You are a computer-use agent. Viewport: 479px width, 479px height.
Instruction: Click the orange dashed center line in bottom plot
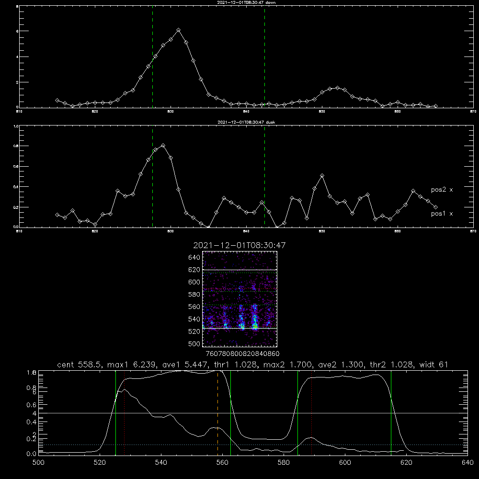[x=218, y=412]
